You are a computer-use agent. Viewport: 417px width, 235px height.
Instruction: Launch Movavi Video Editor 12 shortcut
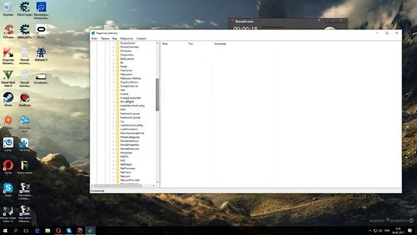coord(8,214)
